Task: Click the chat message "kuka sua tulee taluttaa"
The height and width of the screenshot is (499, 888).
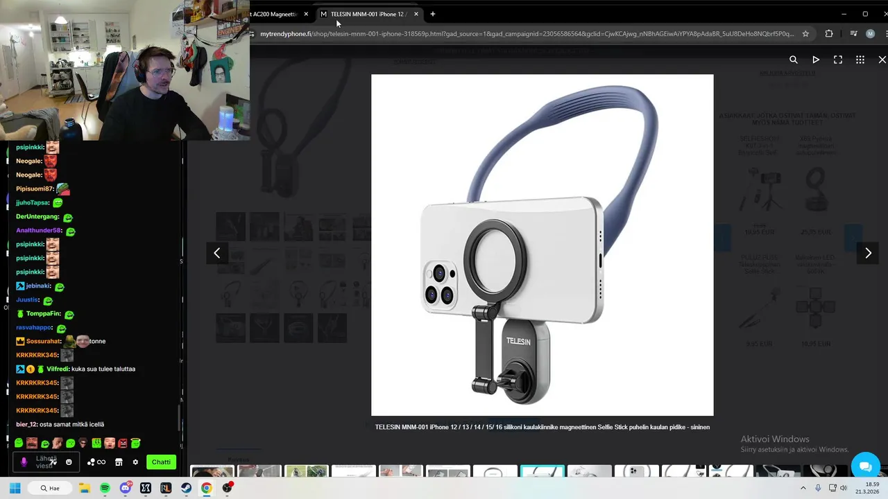Action: (x=103, y=369)
